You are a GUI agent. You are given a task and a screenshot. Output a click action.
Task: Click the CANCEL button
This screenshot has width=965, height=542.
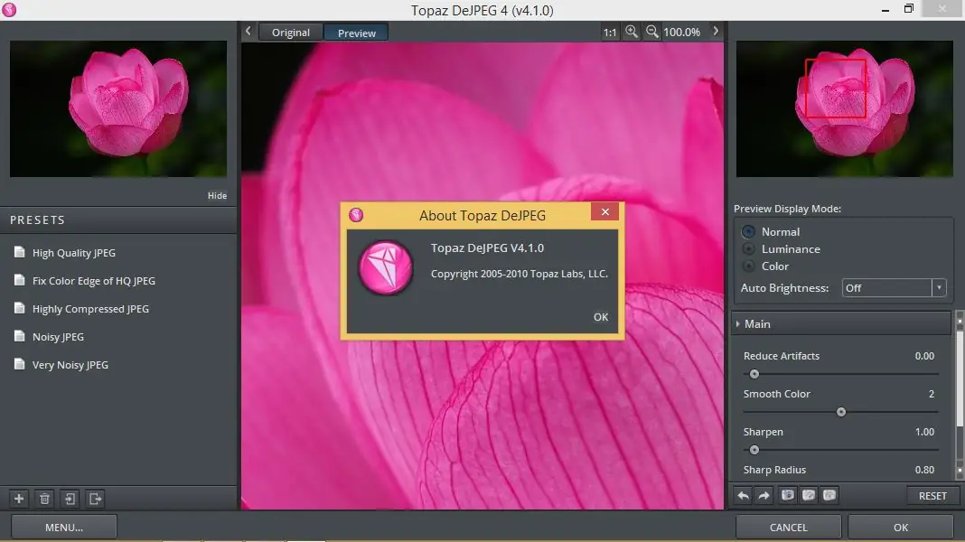(789, 528)
